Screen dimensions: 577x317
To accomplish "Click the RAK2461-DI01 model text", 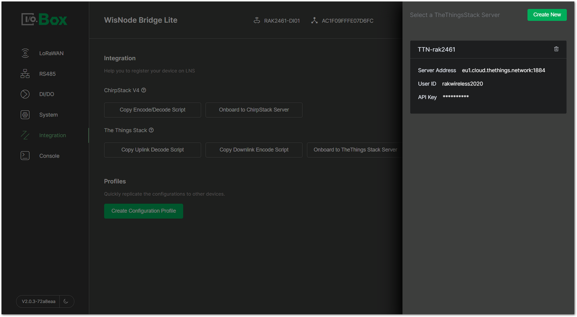I will [282, 21].
